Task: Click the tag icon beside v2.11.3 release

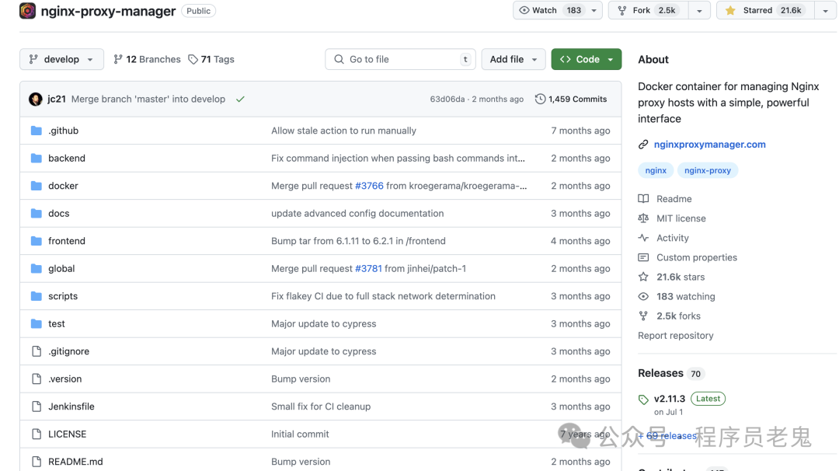Action: [643, 399]
